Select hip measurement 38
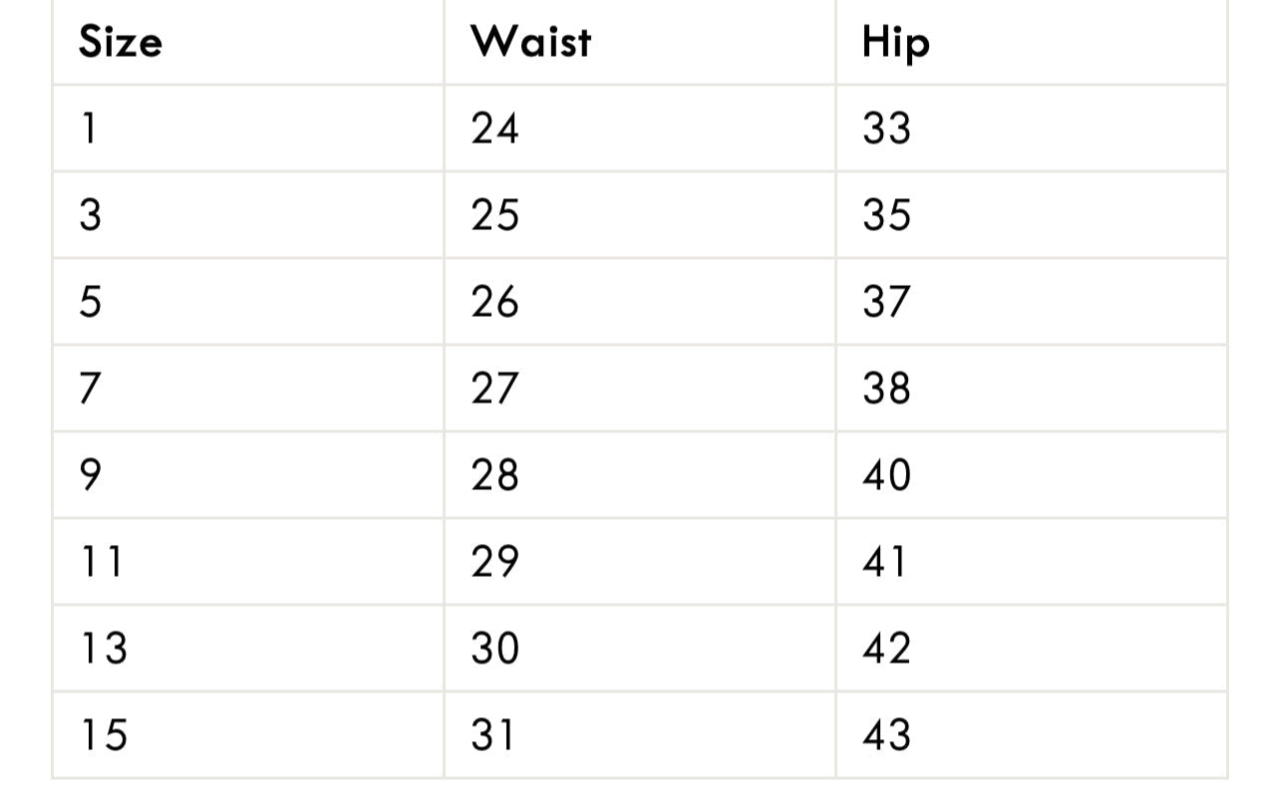The height and width of the screenshot is (797, 1280). 887,388
